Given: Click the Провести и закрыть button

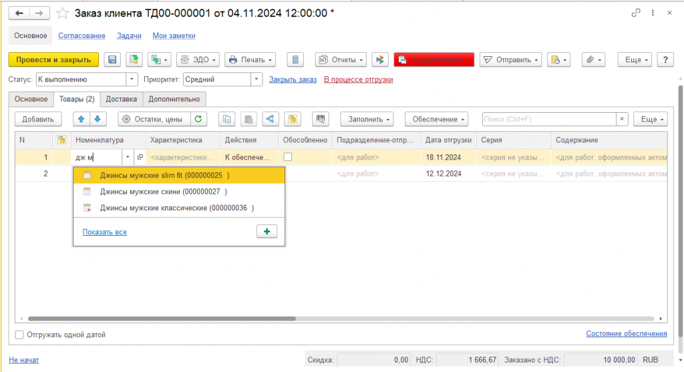Looking at the screenshot, I should click(x=53, y=59).
